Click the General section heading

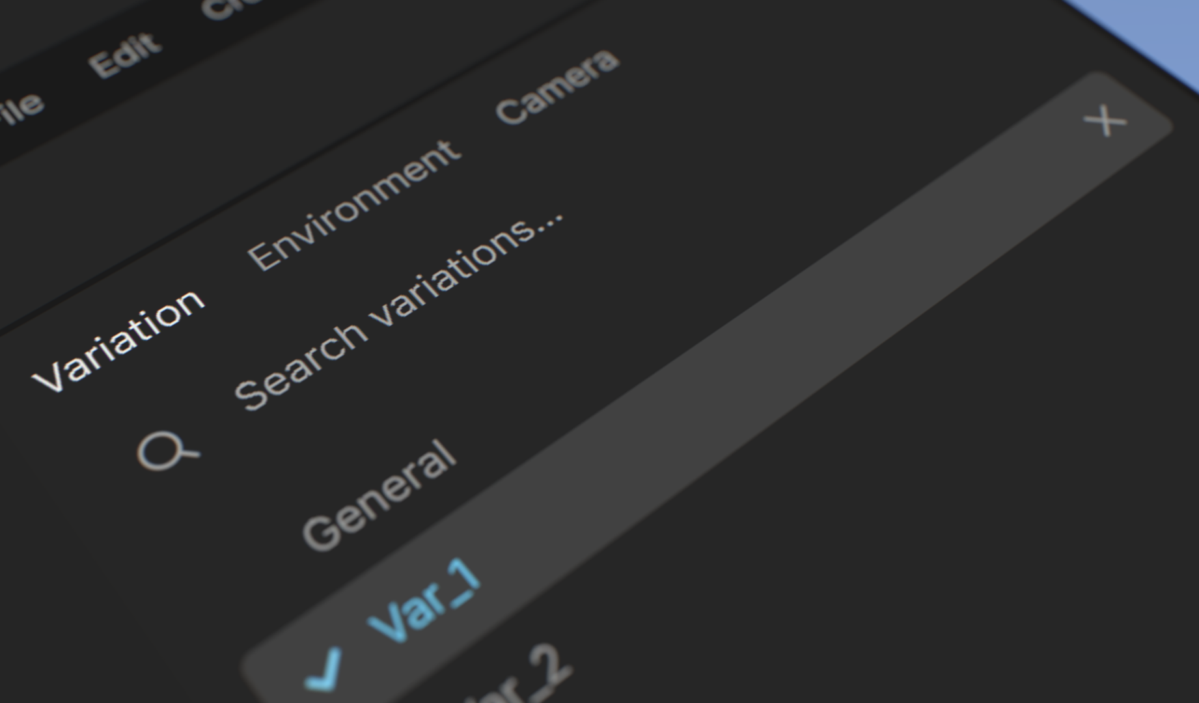[379, 496]
